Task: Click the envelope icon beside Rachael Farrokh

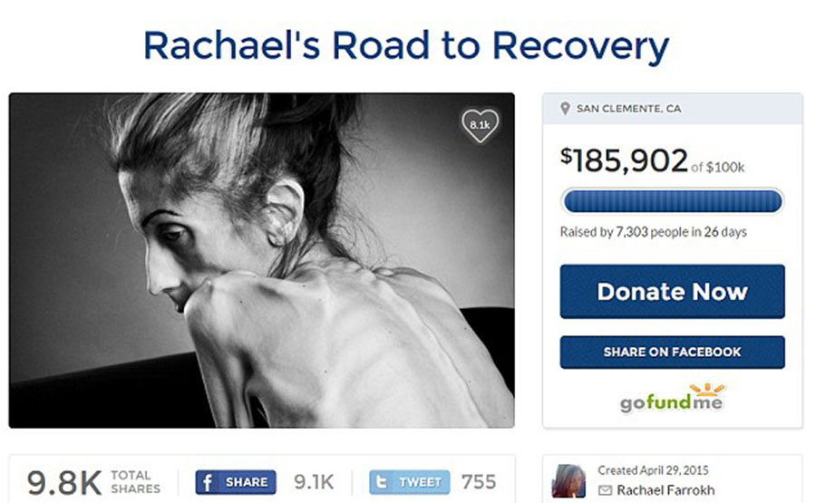Action: pos(605,490)
